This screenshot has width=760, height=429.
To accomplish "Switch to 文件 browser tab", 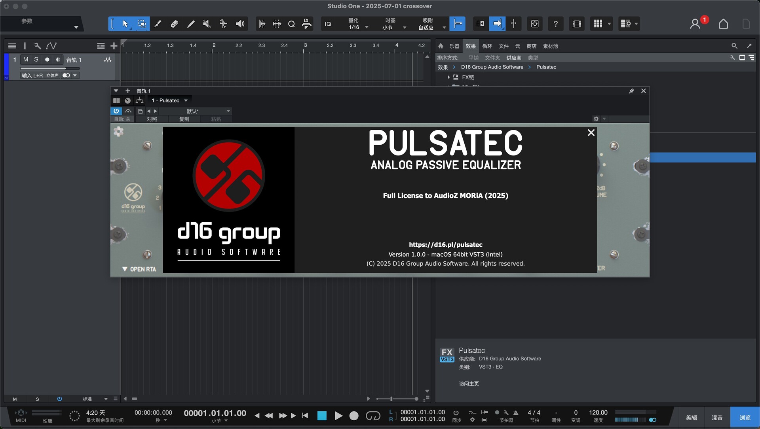I will pos(503,46).
